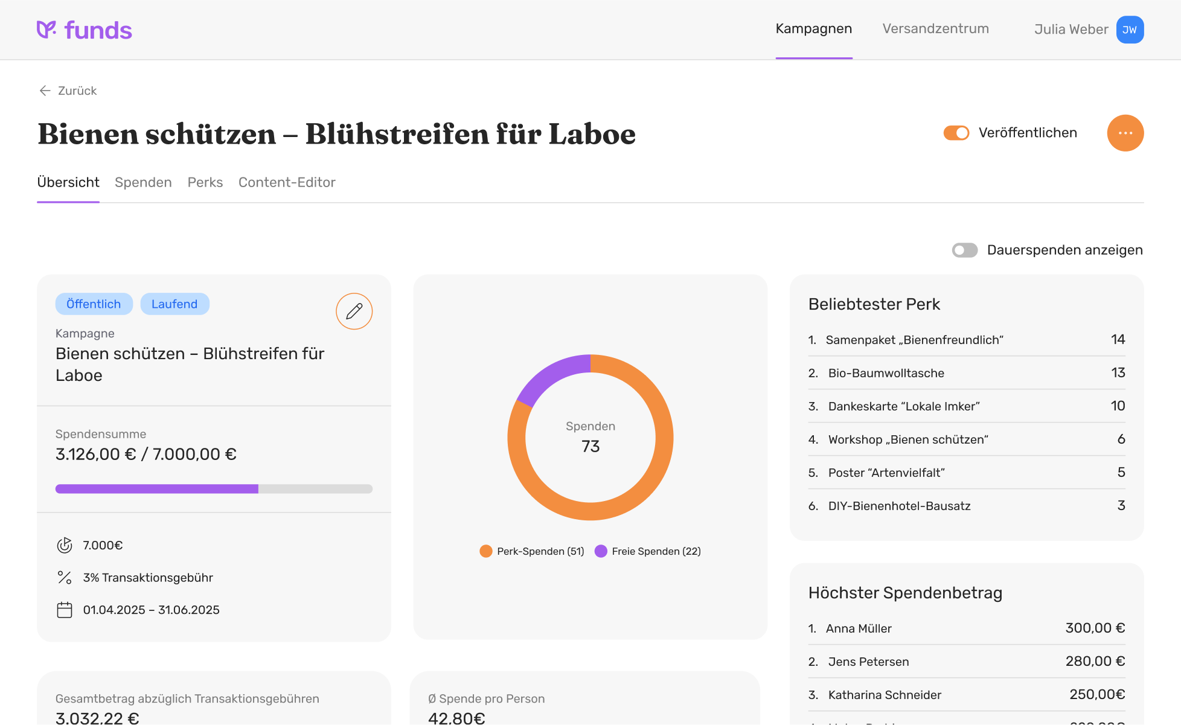Click the pencil edit campaign icon
This screenshot has height=725, width=1181.
pyautogui.click(x=354, y=311)
